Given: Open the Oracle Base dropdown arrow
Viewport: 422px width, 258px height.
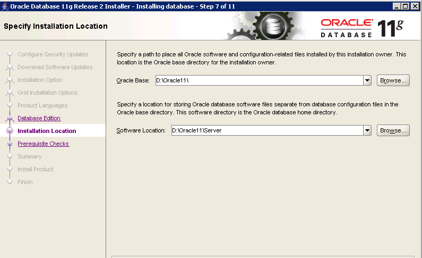Looking at the screenshot, I should (x=367, y=80).
